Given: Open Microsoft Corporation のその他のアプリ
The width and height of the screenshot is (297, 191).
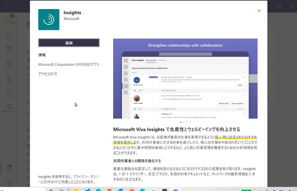Looking at the screenshot, I should 69,65.
